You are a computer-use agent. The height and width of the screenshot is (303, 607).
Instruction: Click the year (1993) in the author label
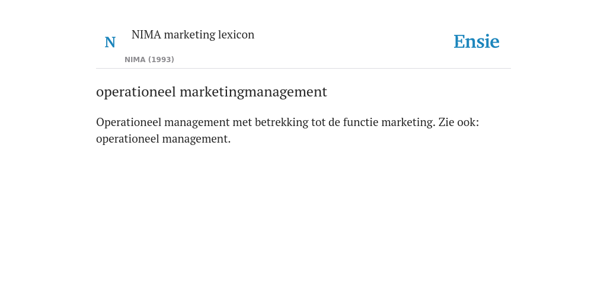(161, 60)
